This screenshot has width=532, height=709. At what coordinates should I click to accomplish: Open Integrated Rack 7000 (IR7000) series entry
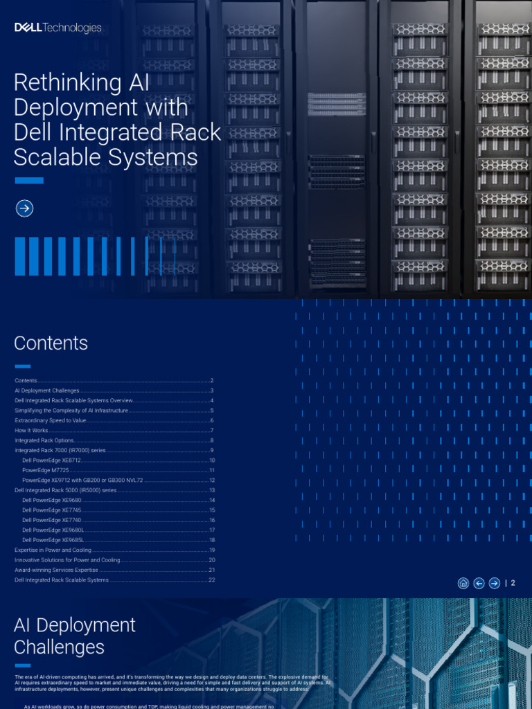pos(114,450)
